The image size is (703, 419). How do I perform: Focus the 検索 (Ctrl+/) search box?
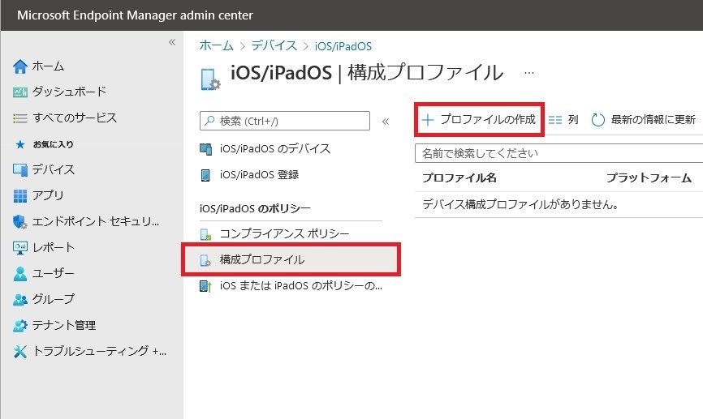[x=285, y=121]
